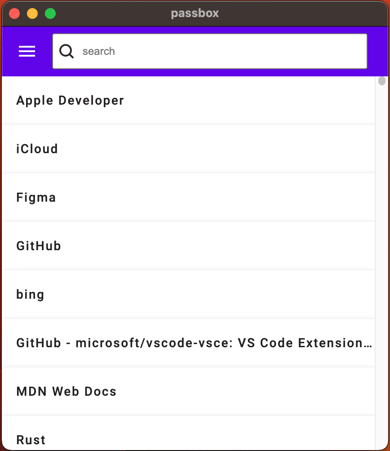Open the bing entry
Screen dimensions: 390x451
[x=188, y=295]
